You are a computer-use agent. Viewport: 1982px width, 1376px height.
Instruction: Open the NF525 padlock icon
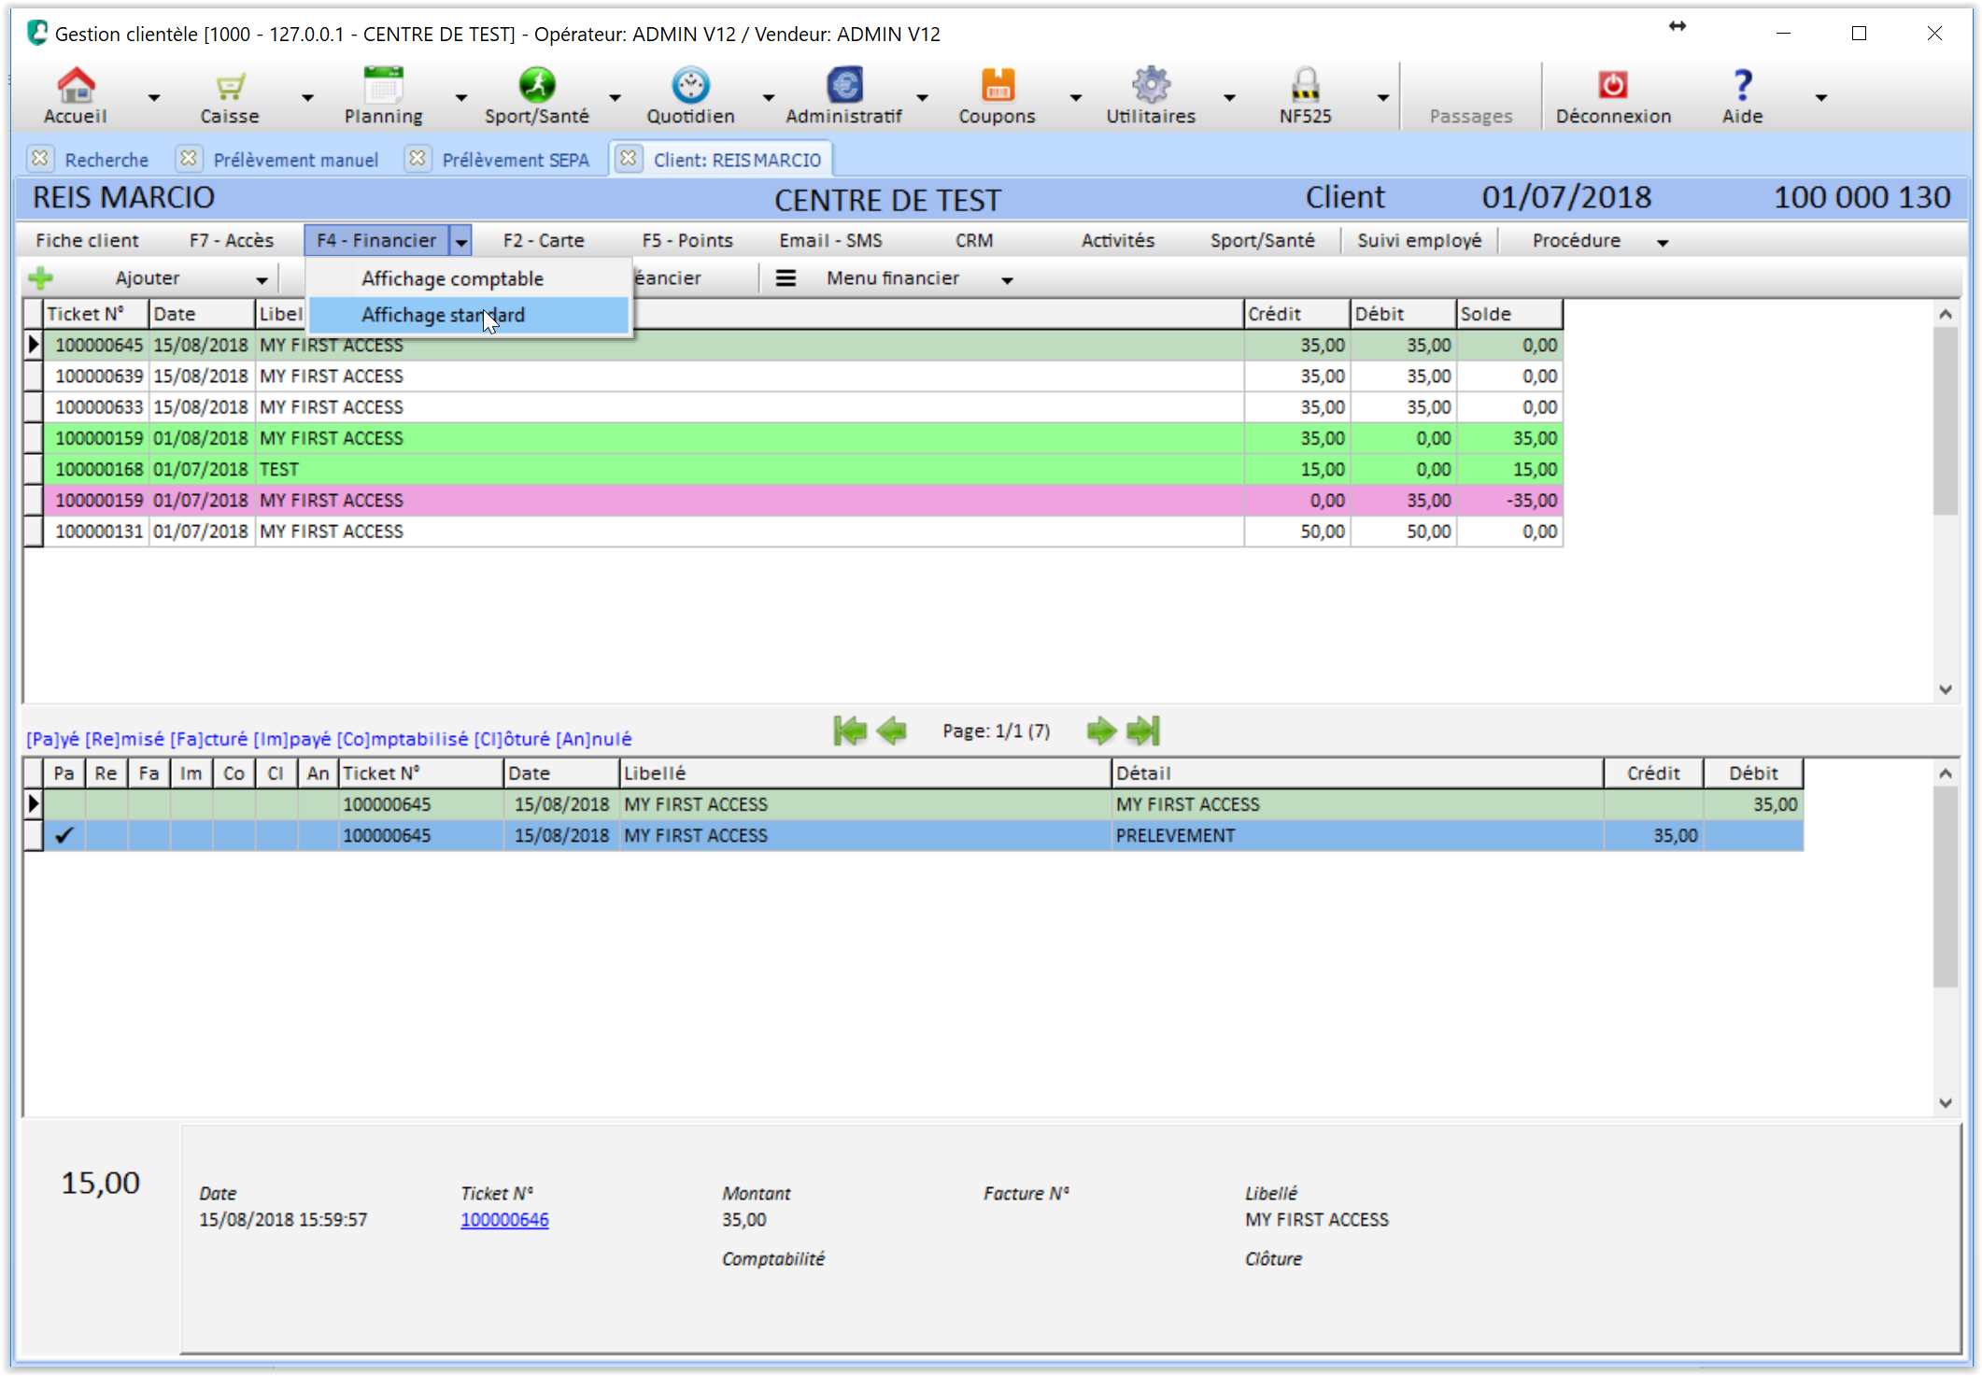click(x=1305, y=85)
